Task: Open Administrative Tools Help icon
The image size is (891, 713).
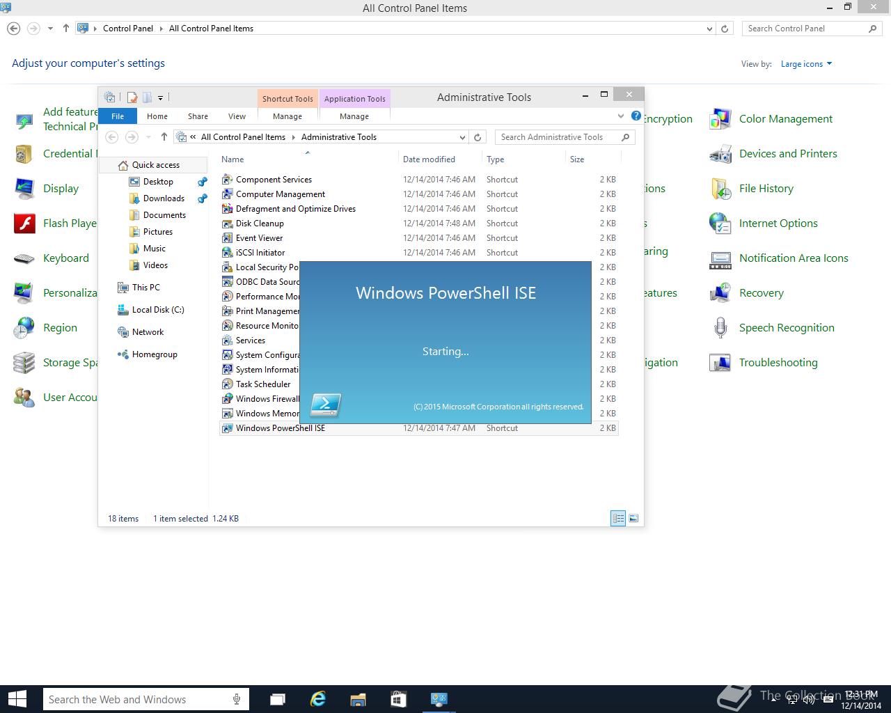Action: 636,116
